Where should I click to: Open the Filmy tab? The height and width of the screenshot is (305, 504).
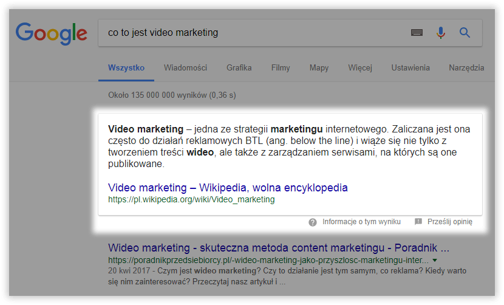(x=281, y=68)
